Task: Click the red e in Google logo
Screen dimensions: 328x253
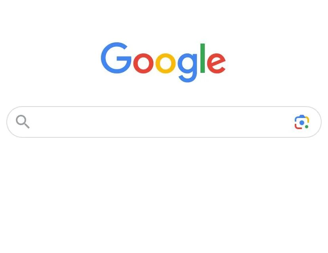Action: (x=216, y=63)
